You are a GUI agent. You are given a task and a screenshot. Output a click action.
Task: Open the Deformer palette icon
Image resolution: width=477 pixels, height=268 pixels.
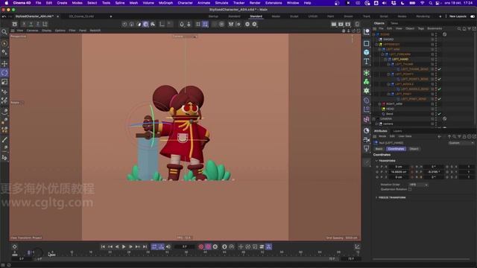[x=366, y=100]
